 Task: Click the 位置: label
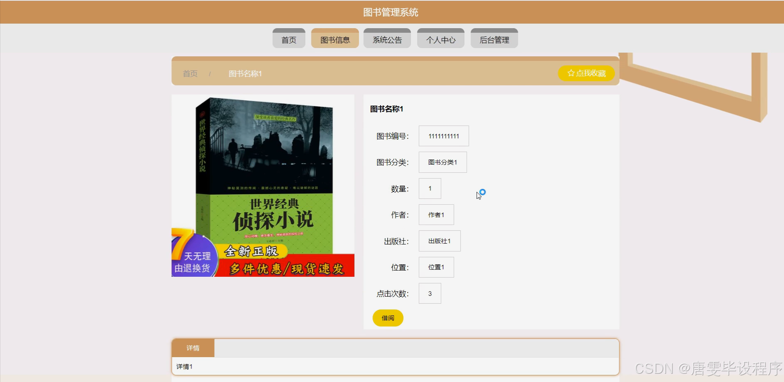coord(400,268)
